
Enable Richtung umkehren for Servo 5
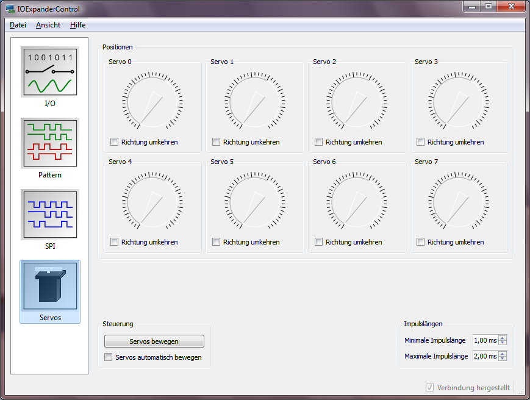[x=217, y=242]
